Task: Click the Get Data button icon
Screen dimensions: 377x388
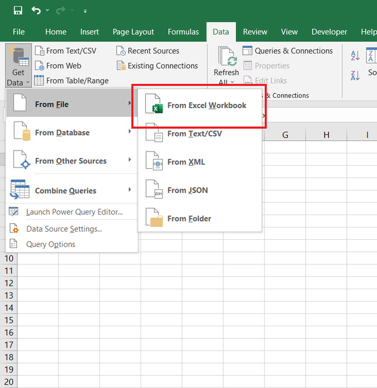Action: tap(18, 58)
